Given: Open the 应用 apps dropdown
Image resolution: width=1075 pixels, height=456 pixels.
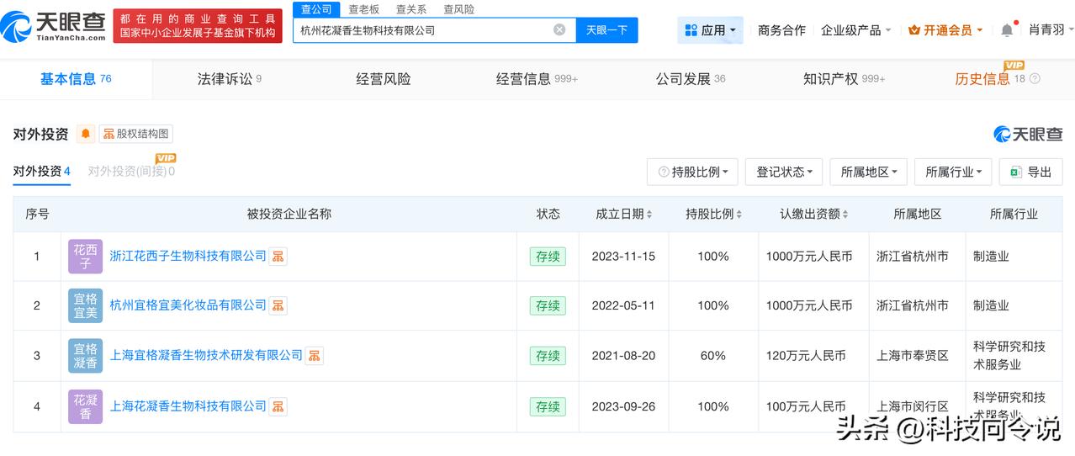Looking at the screenshot, I should pos(711,30).
